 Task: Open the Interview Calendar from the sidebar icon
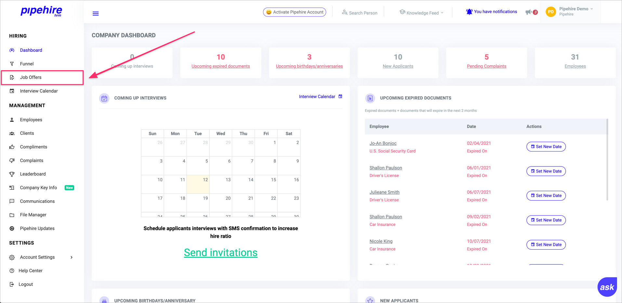coord(12,91)
